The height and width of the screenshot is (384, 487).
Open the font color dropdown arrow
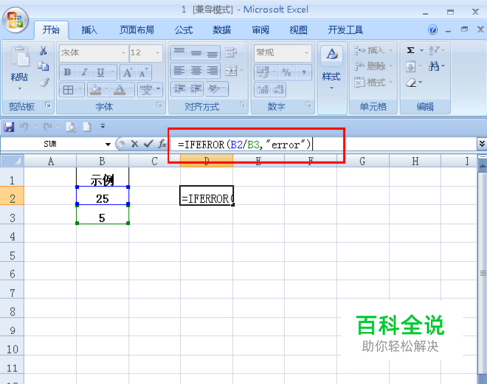click(x=131, y=89)
